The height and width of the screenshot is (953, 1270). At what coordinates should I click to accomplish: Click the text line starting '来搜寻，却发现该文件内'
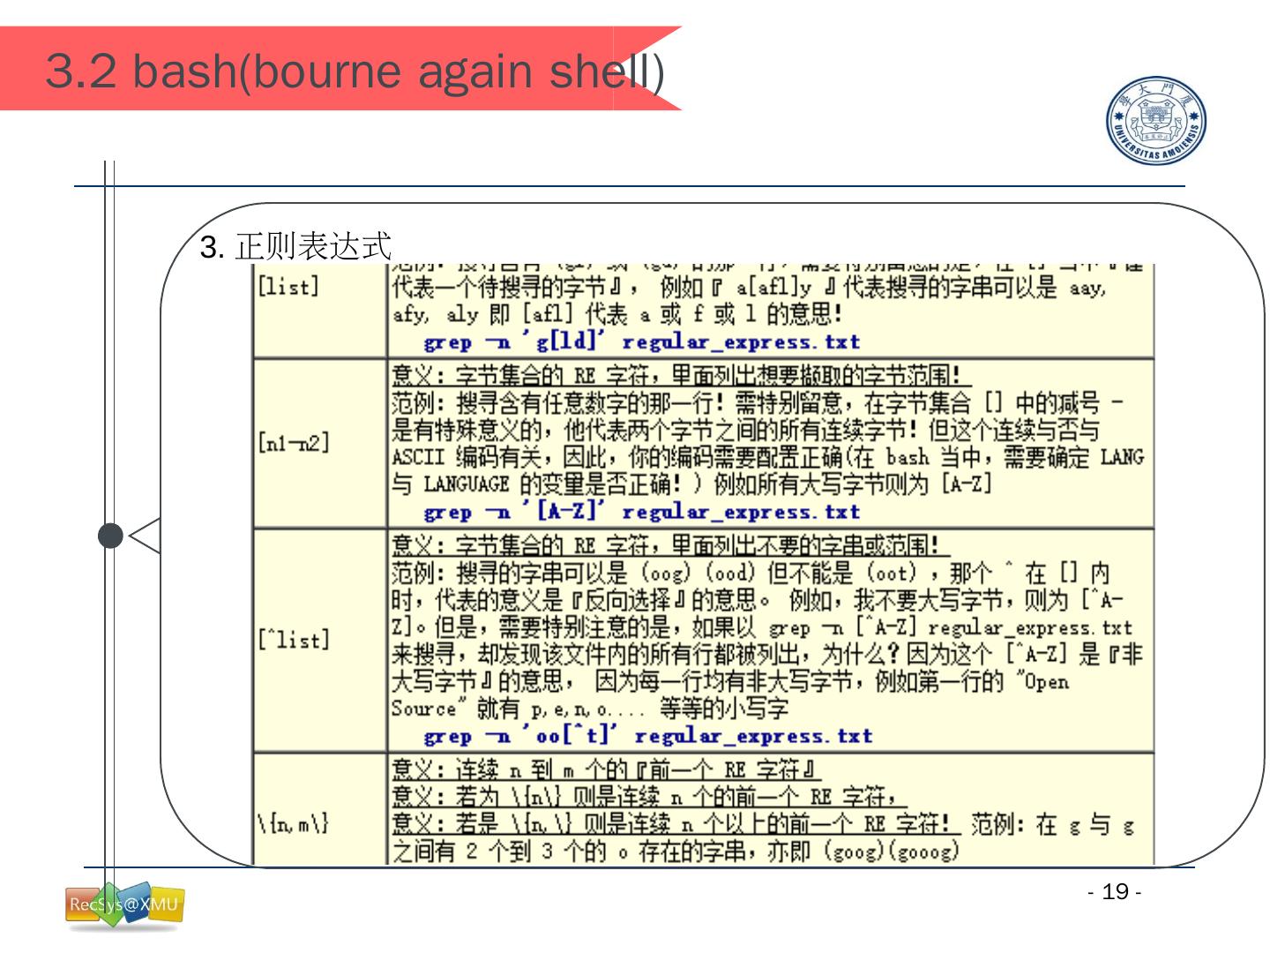click(767, 655)
